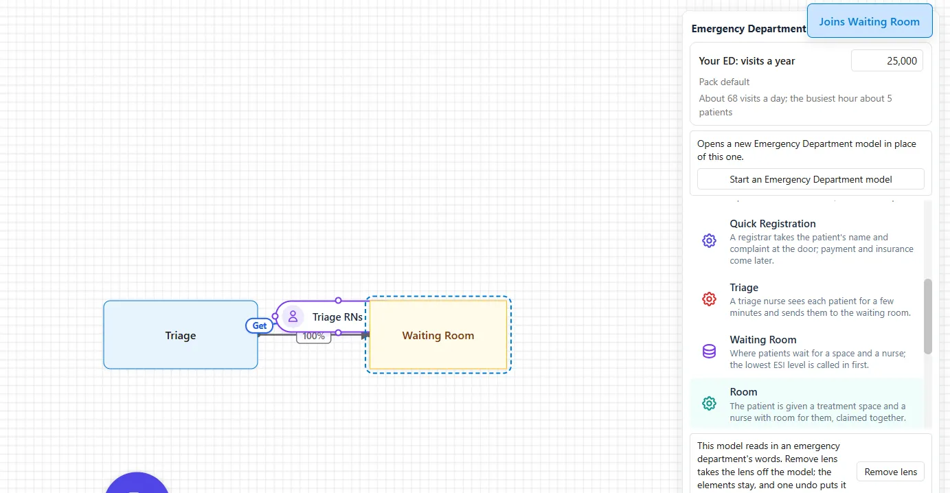This screenshot has height=493, width=950.
Task: Choose the Triage title in the element list
Action: 744,288
